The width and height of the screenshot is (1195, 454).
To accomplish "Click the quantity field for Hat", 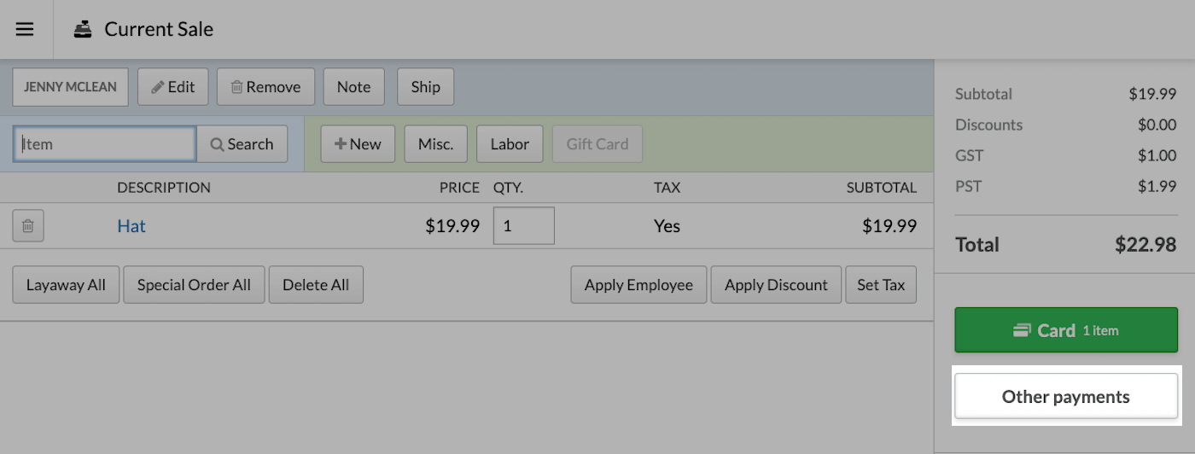I will (524, 226).
